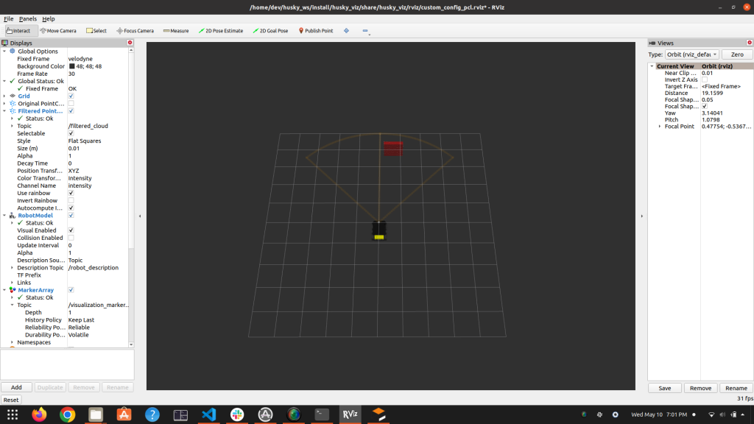The height and width of the screenshot is (424, 754).
Task: Click the blue plus add-tool icon
Action: coord(346,31)
